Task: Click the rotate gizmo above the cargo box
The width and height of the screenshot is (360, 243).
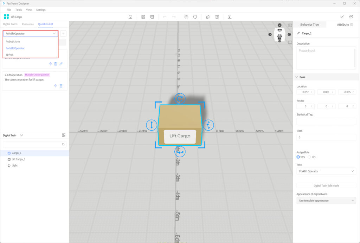Action: click(x=180, y=99)
